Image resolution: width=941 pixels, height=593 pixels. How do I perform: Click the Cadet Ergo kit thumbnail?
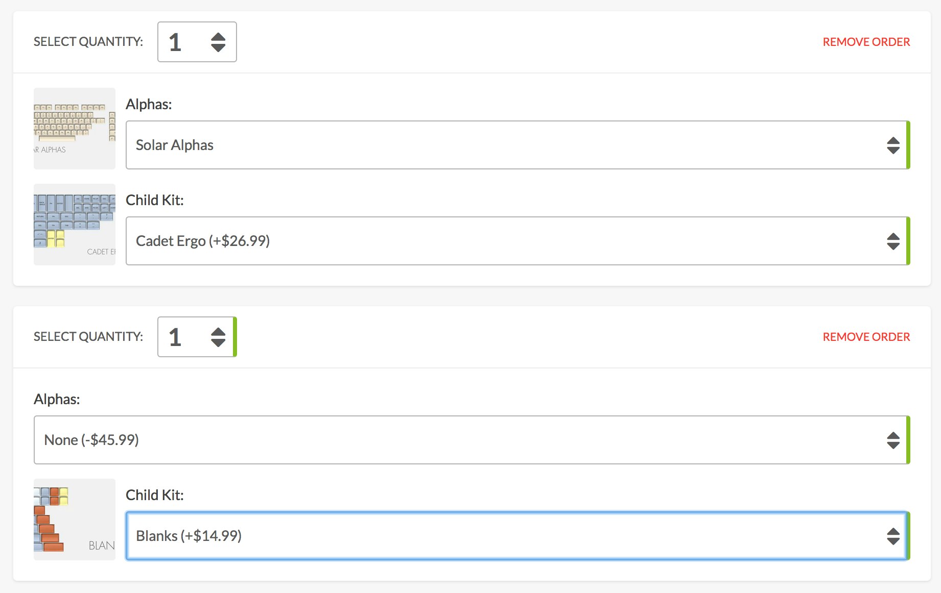coord(75,225)
